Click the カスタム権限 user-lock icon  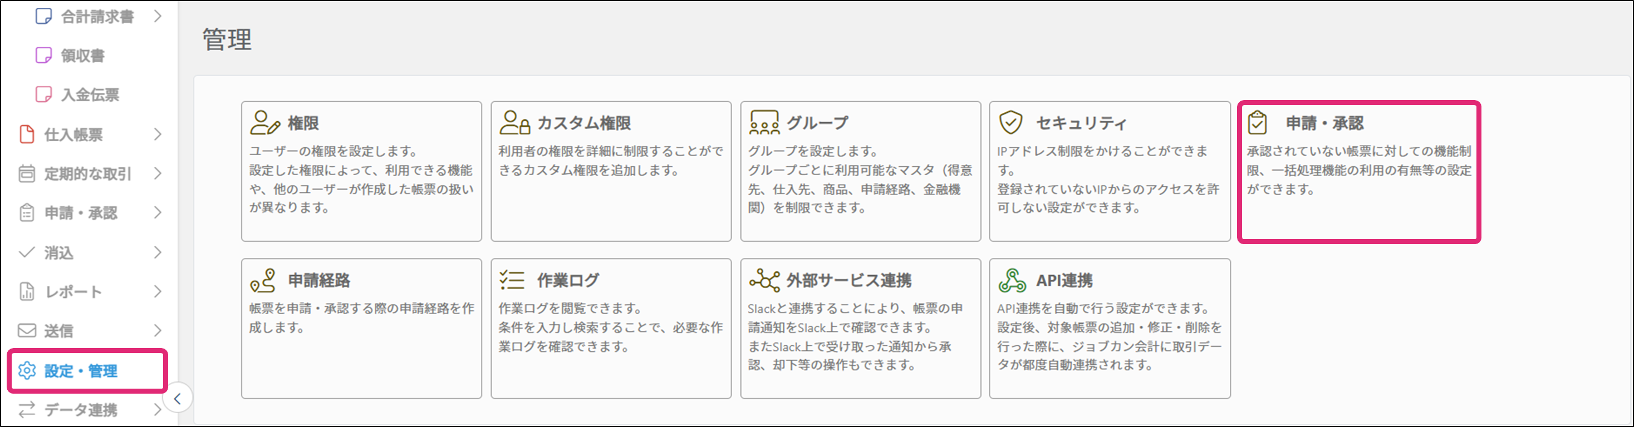point(514,122)
